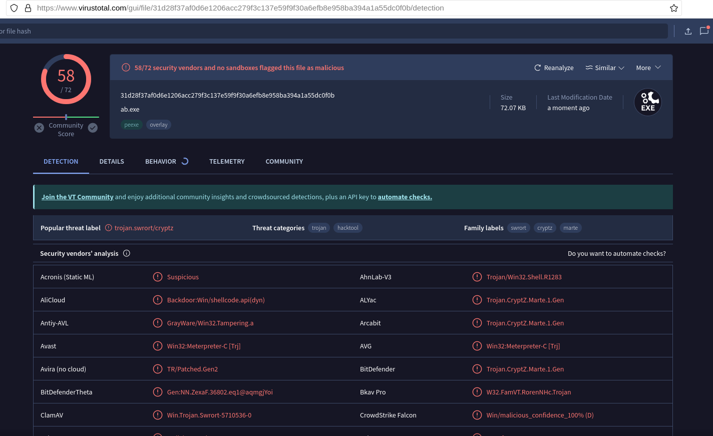Click the EXE file type icon
713x436 pixels.
pyautogui.click(x=647, y=102)
